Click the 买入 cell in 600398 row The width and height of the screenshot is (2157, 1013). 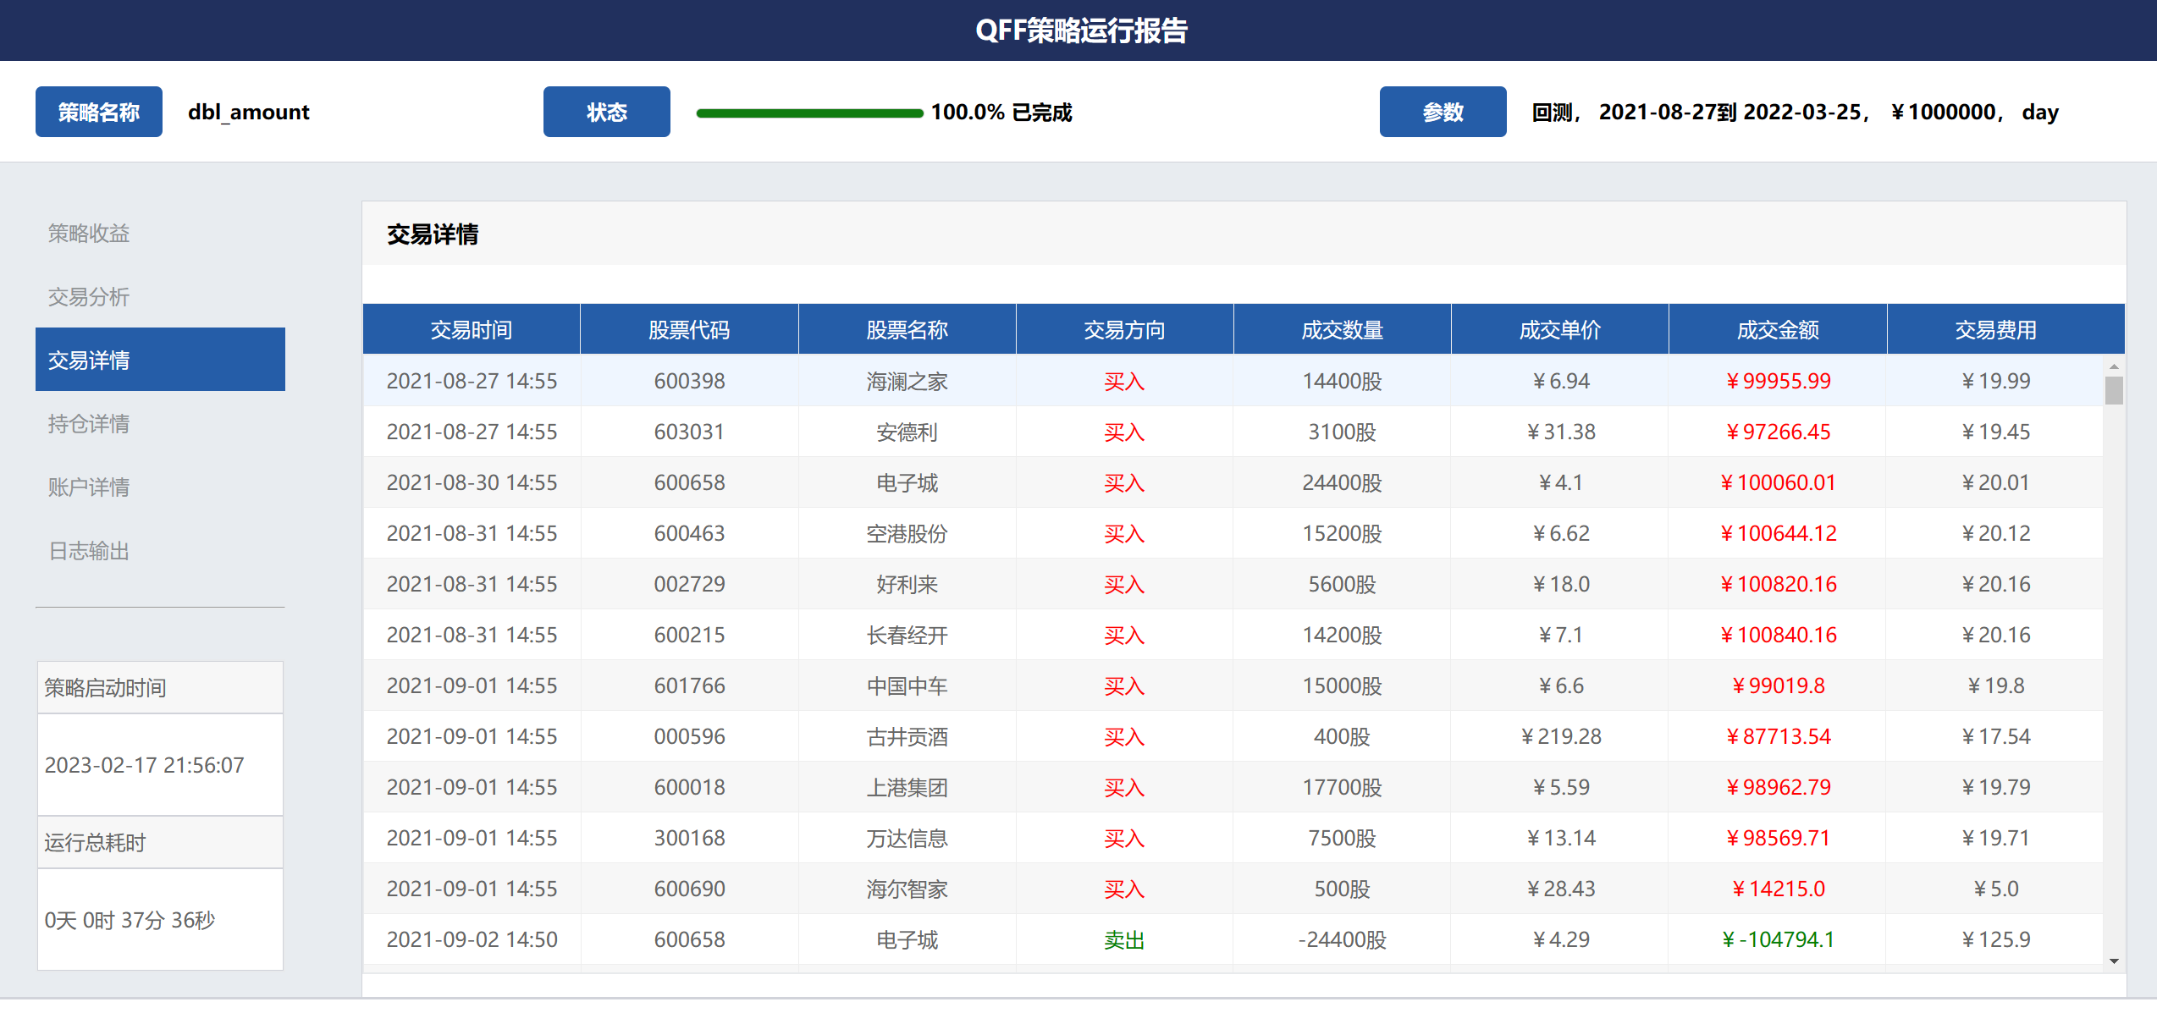click(1124, 381)
